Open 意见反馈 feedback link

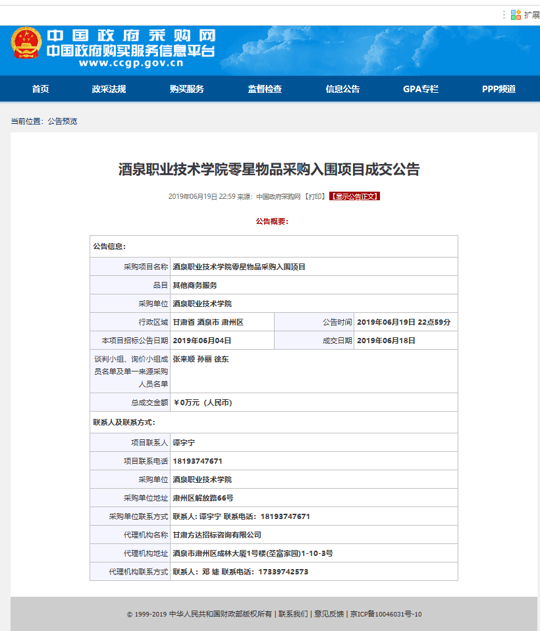pyautogui.click(x=329, y=615)
